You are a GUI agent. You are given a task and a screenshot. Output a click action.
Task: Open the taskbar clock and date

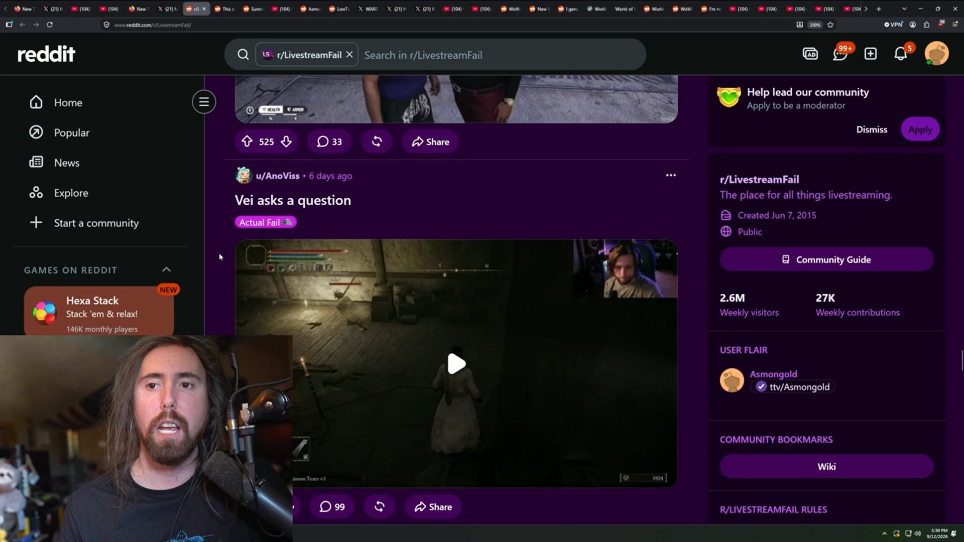tap(937, 533)
